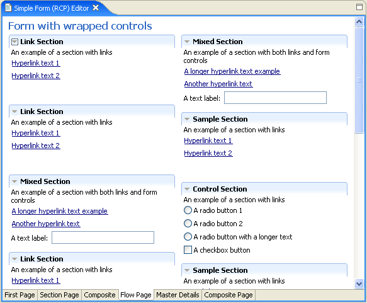Select A radio button 2
The width and height of the screenshot is (367, 303).
[188, 224]
